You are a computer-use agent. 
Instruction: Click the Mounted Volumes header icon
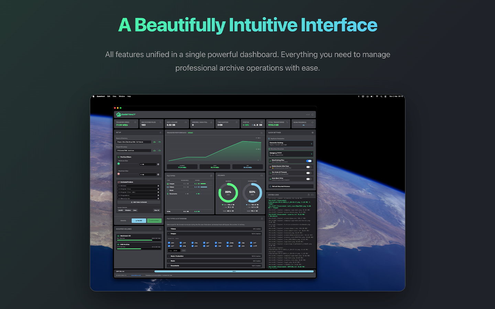click(x=160, y=229)
